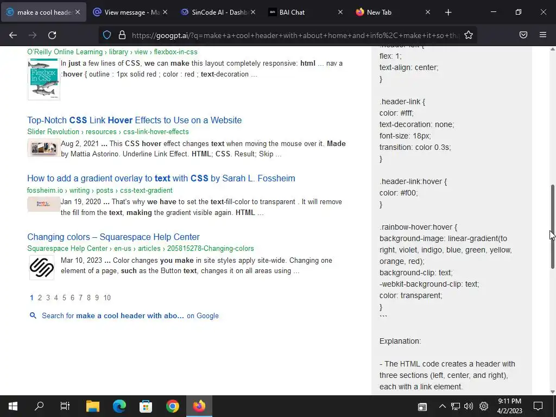Launch Microsoft Edge from taskbar

[119, 406]
